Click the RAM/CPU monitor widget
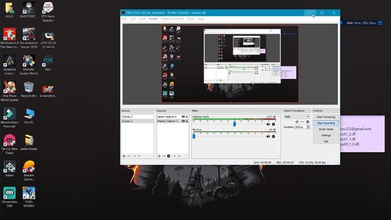Screen dimensions: 391x220 coord(360,23)
